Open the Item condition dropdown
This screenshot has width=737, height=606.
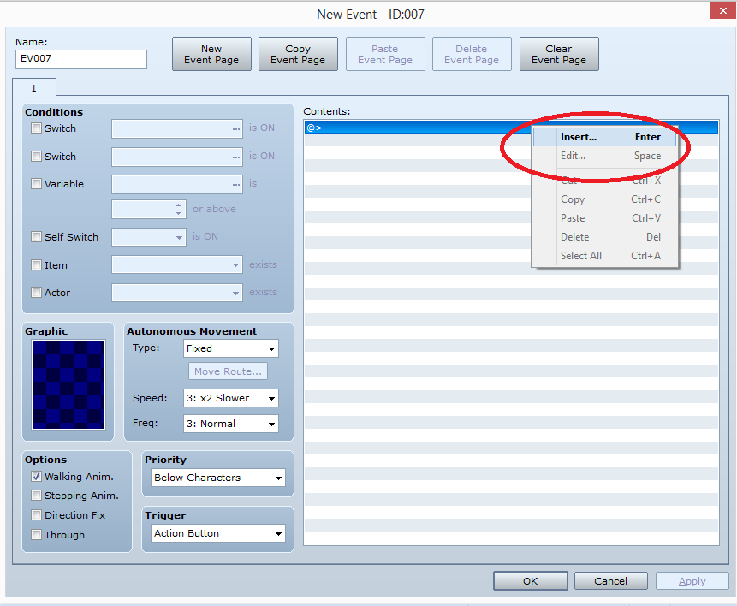click(177, 264)
